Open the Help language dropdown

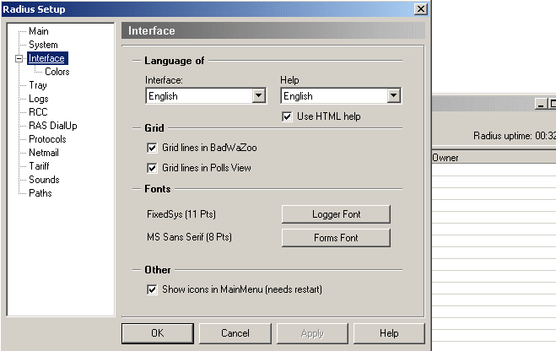coord(394,95)
